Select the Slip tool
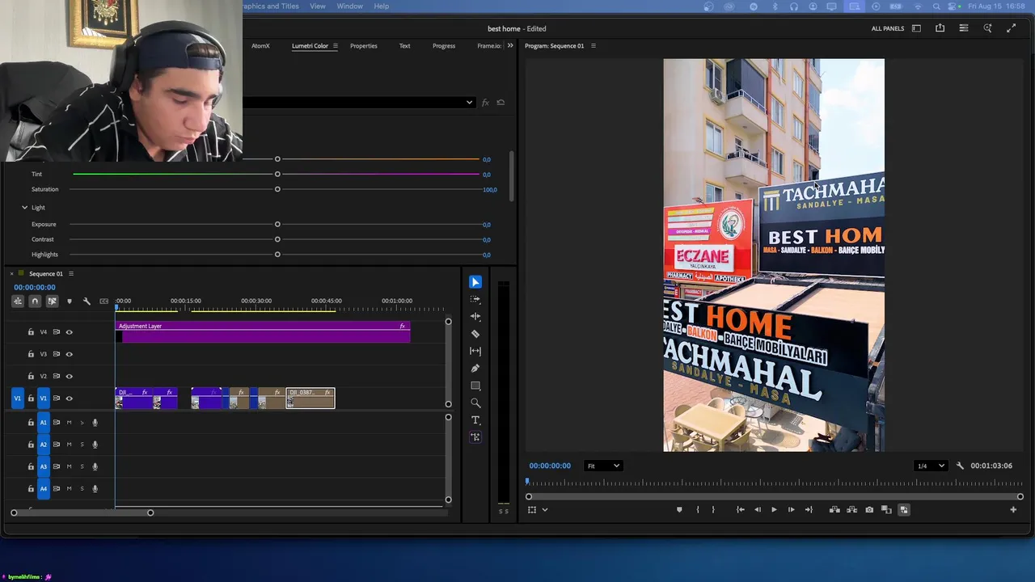Viewport: 1035px width, 582px height. [475, 351]
